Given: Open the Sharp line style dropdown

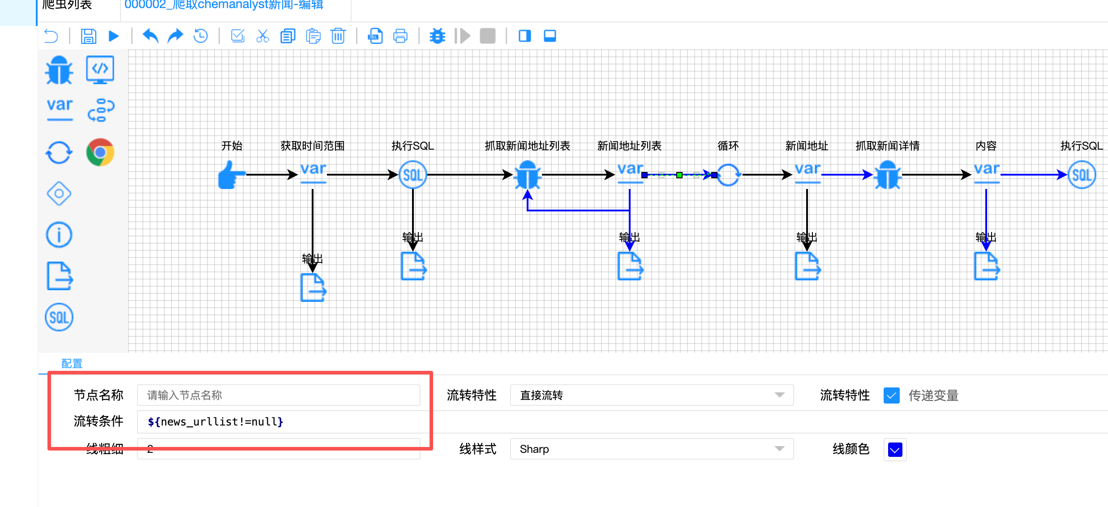Looking at the screenshot, I should click(x=651, y=449).
